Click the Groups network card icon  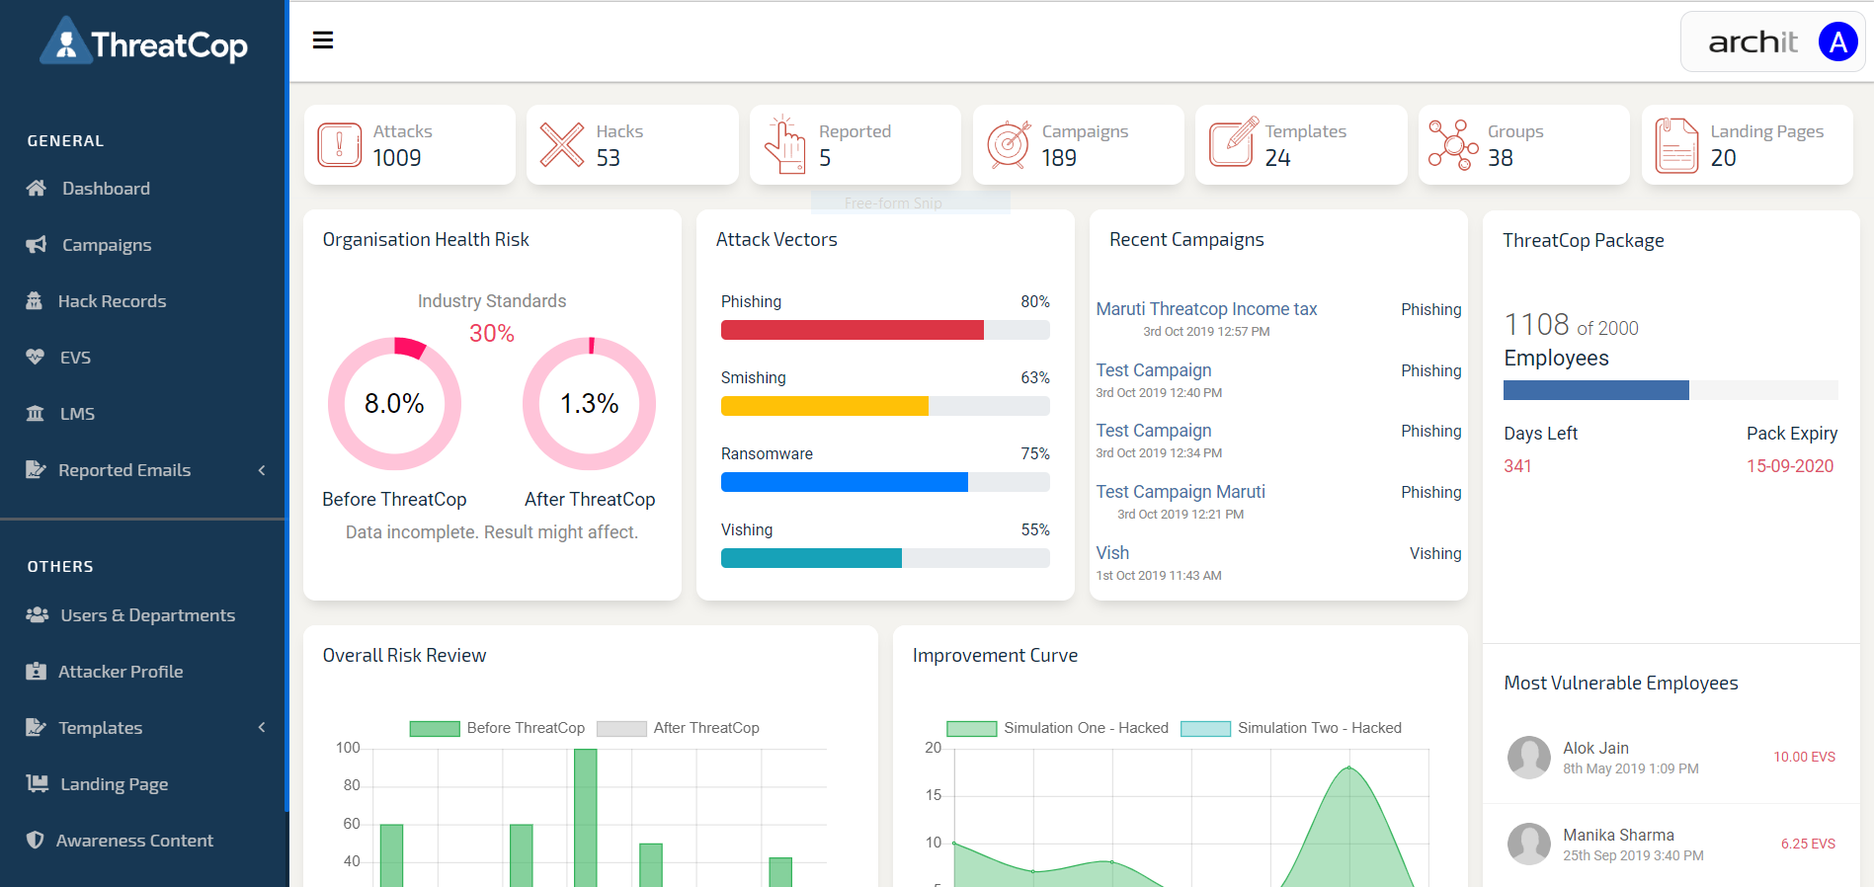[1453, 145]
